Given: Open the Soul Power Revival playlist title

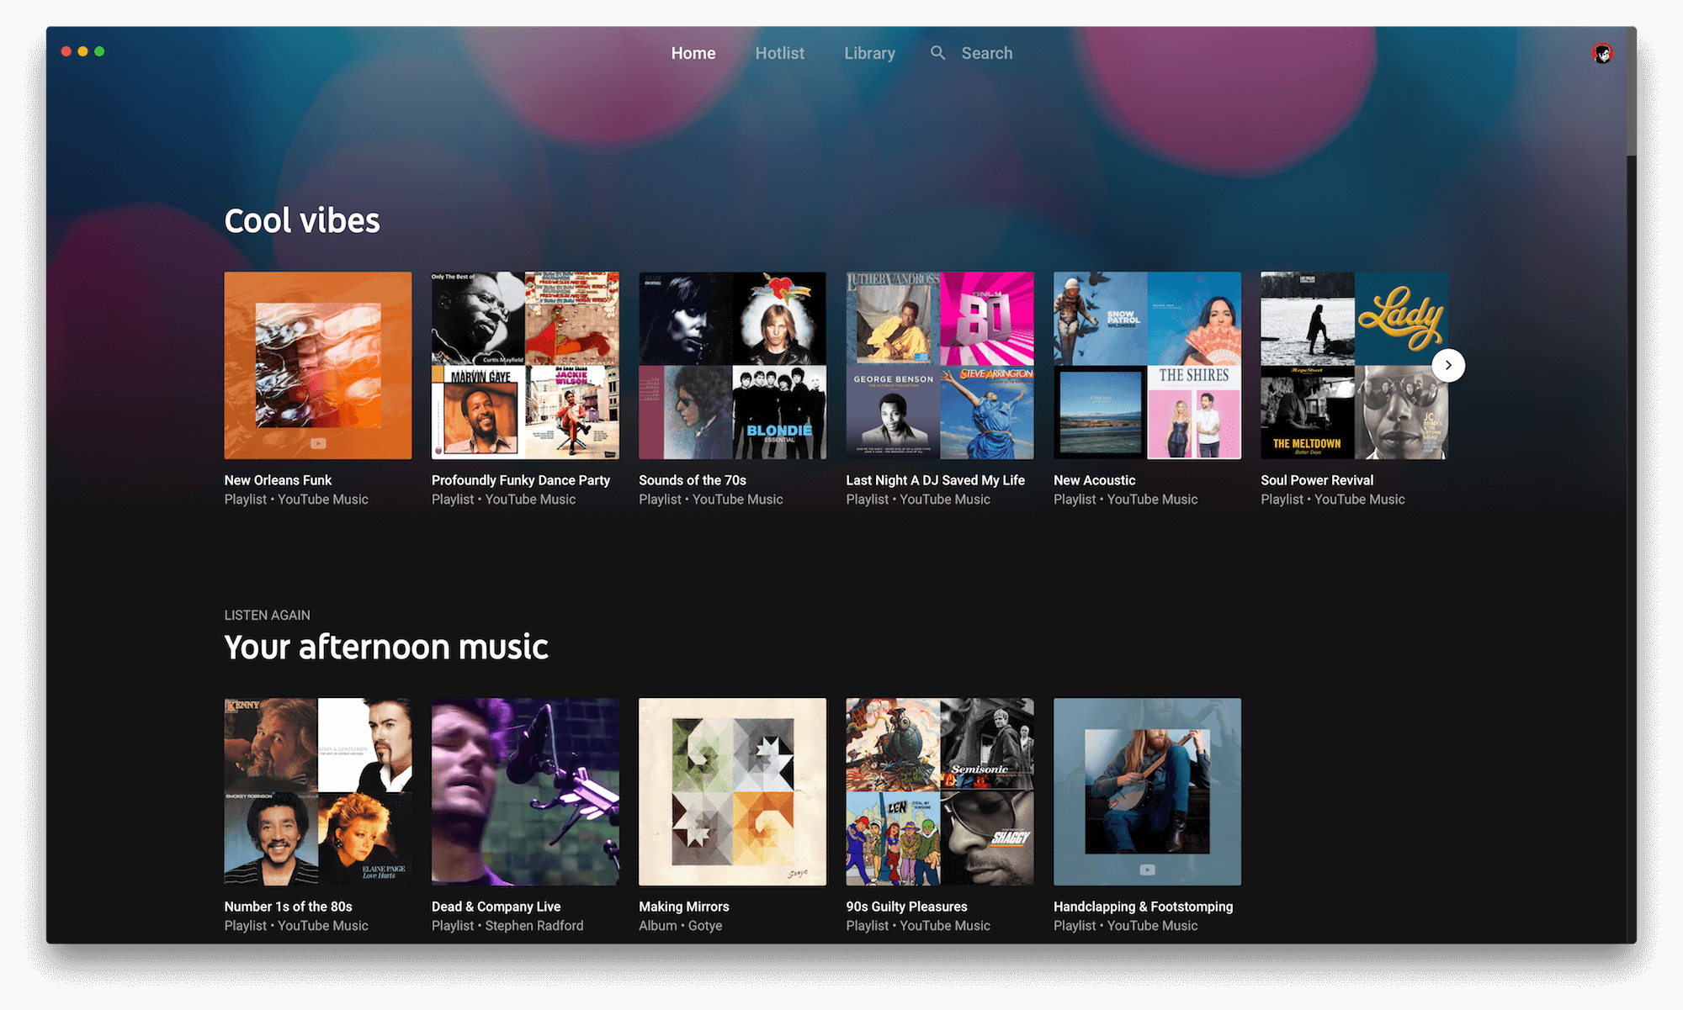Looking at the screenshot, I should [1316, 479].
